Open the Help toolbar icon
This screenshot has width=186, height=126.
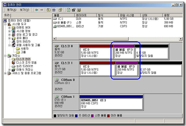[x=60, y=10]
